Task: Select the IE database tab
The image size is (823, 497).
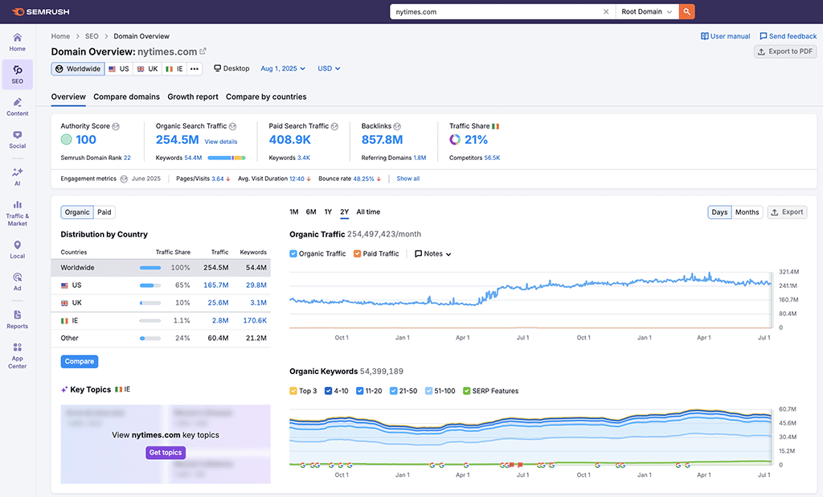Action: click(174, 69)
